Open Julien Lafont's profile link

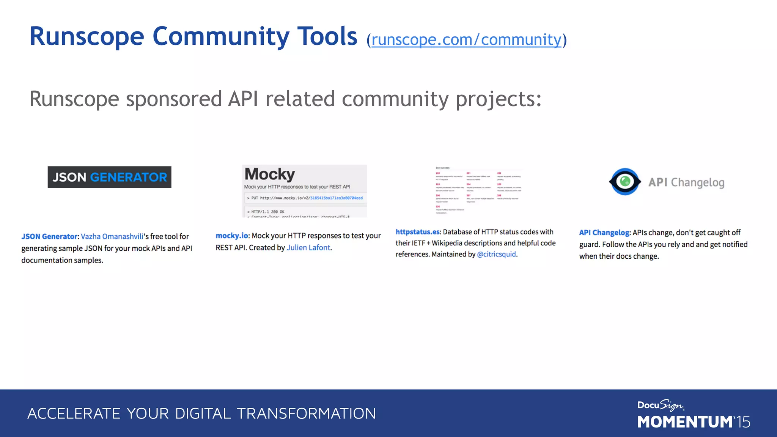pos(308,248)
